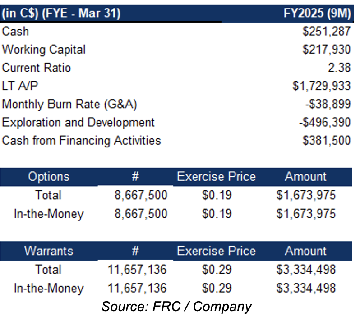Select Options In-the-Money amount $1,673,975
The width and height of the screenshot is (360, 321).
306,213
